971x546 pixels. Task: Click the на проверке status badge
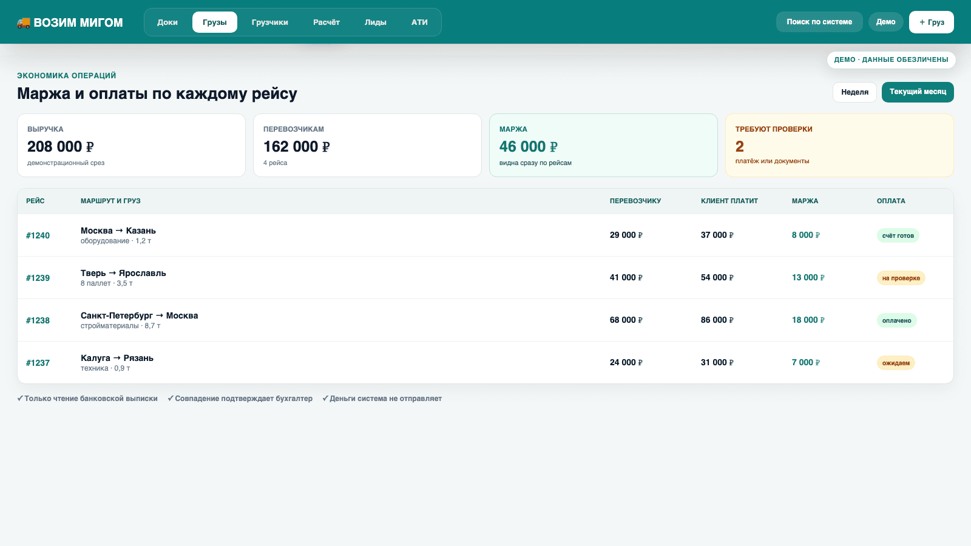click(x=901, y=278)
